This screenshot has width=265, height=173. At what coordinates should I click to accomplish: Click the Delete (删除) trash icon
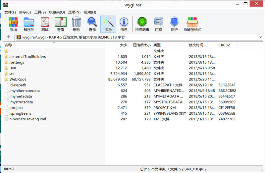click(x=77, y=24)
